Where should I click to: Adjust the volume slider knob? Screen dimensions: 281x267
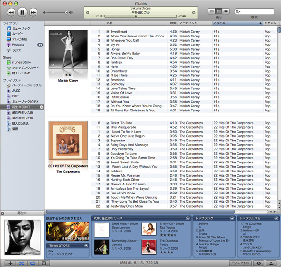(66, 12)
